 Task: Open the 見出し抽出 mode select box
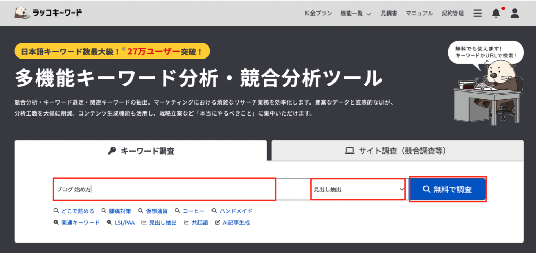point(358,189)
